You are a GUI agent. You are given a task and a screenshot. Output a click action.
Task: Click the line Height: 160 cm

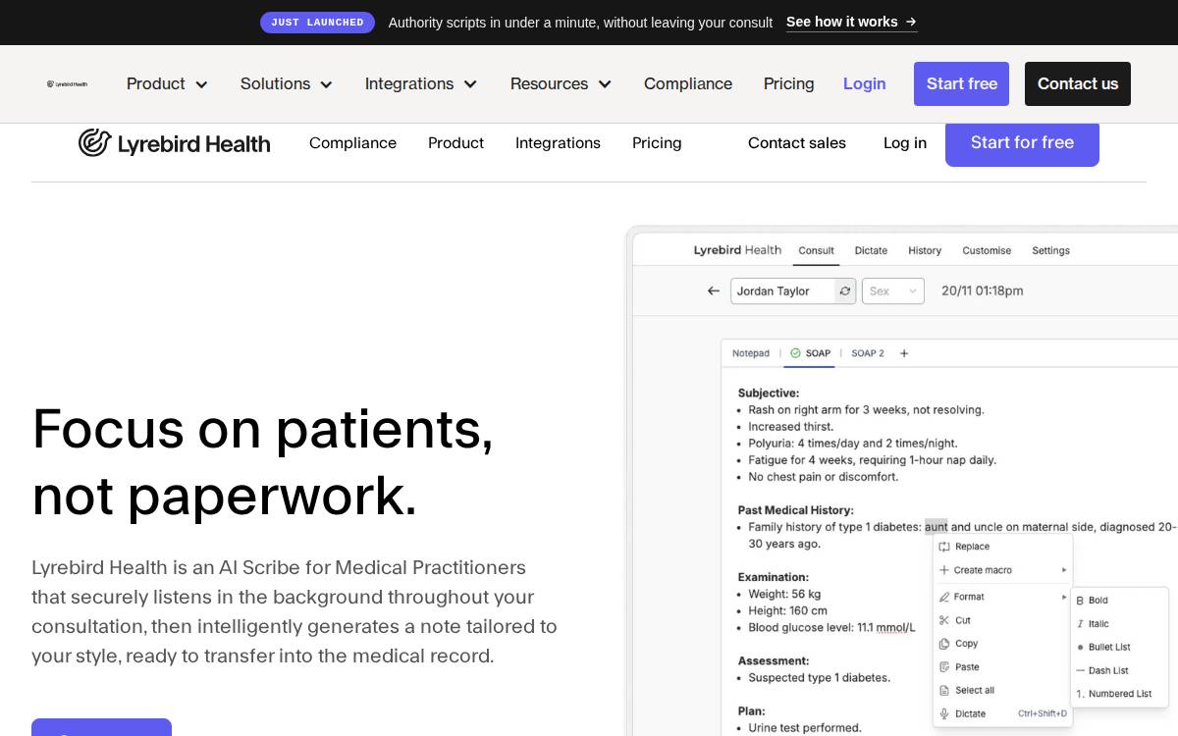pos(787,610)
